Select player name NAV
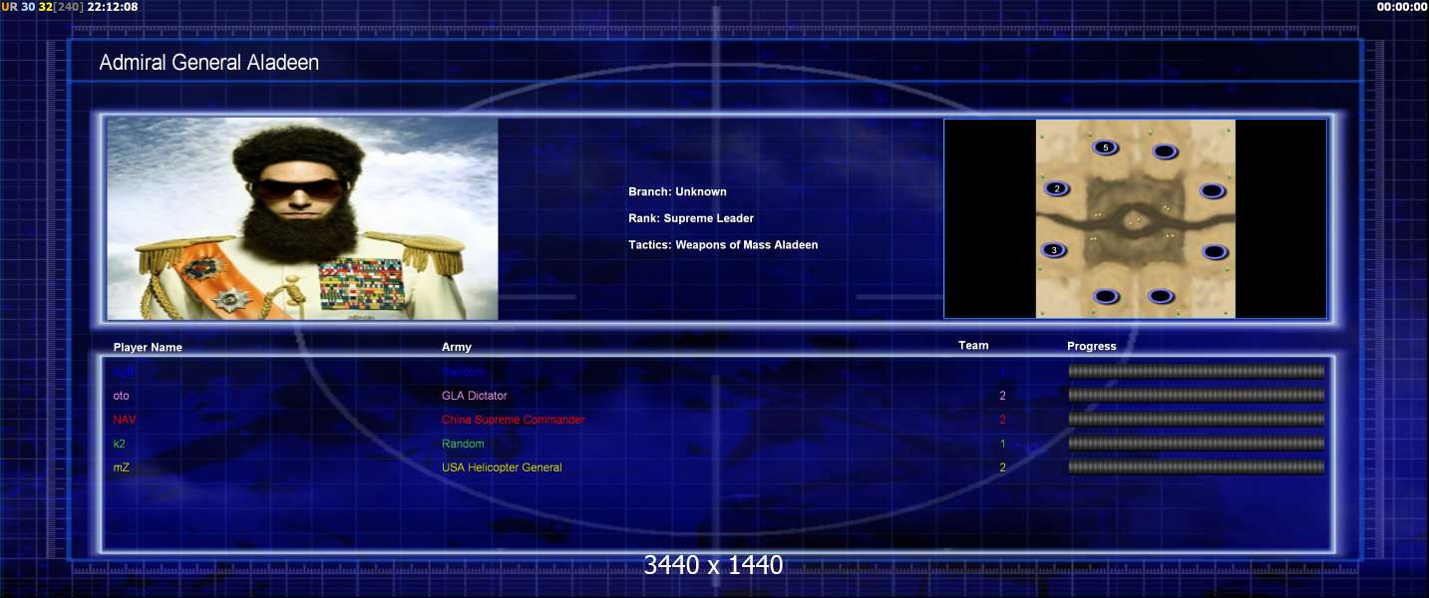Screen dimensions: 1429x598 coord(125,420)
